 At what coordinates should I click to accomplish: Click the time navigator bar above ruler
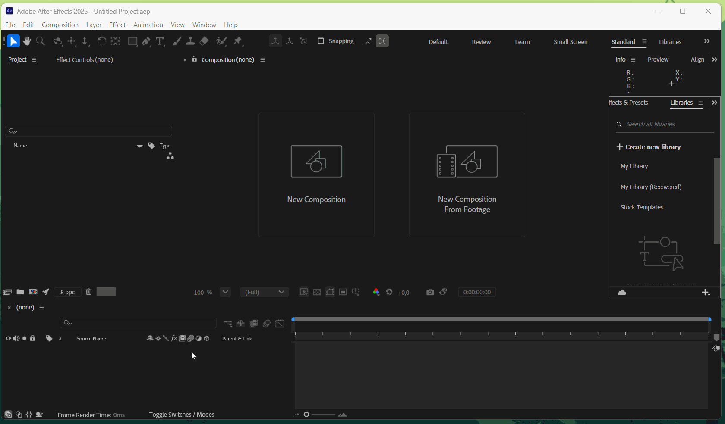coord(501,319)
